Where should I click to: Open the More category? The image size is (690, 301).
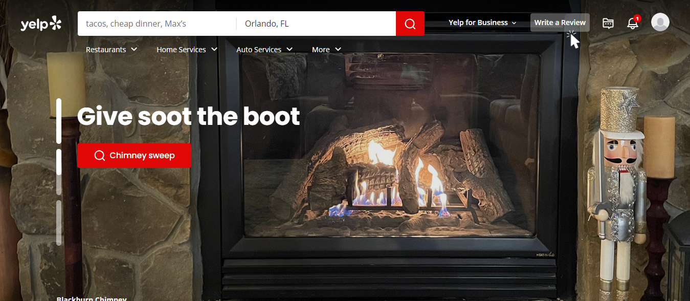(321, 50)
